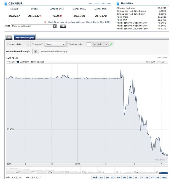
Task: Click the Statistika section heading
Action: (126, 3)
